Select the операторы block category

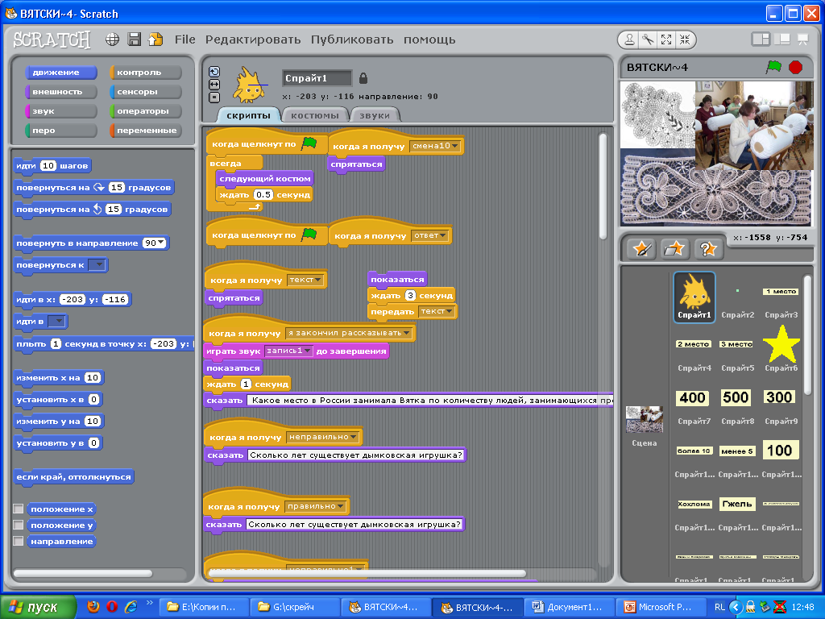pyautogui.click(x=146, y=111)
